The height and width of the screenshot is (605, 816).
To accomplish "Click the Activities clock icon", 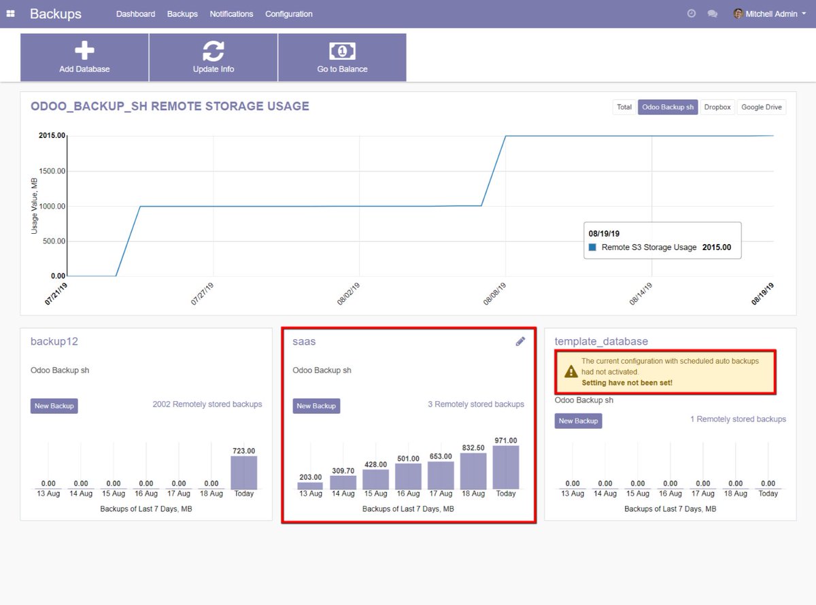I will click(693, 13).
